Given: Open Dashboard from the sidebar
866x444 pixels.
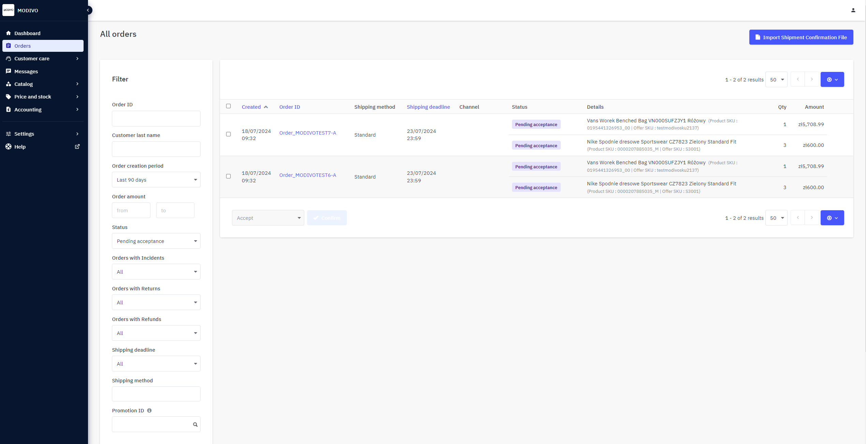Looking at the screenshot, I should (27, 33).
